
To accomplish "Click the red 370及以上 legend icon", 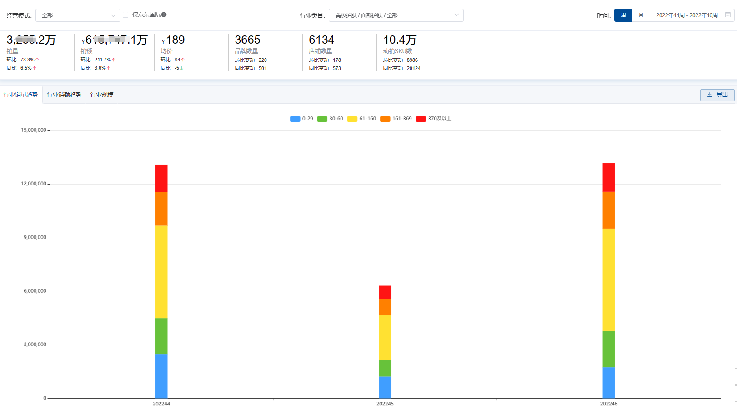I will tap(421, 119).
